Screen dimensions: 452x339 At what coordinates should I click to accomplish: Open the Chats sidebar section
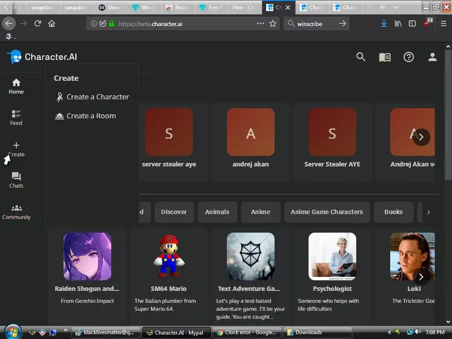coord(16,181)
